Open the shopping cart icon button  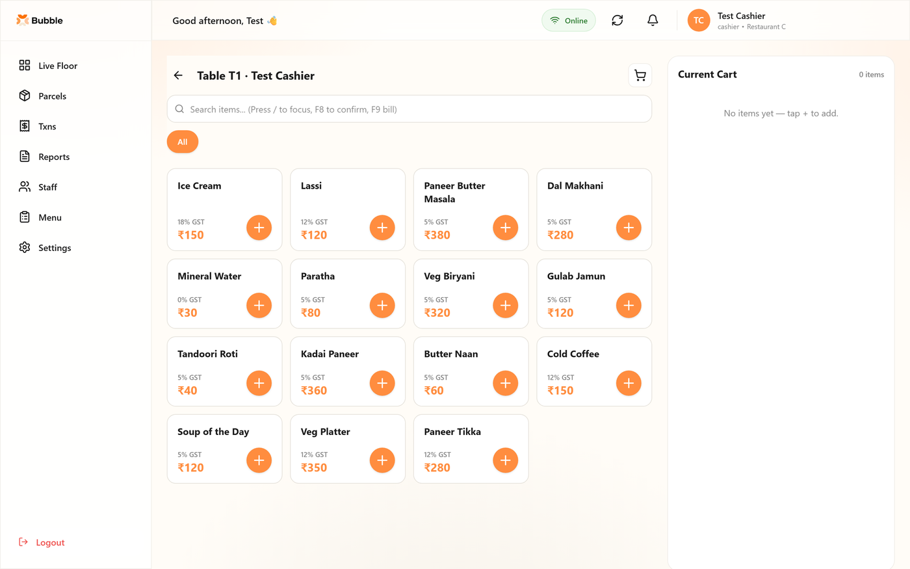tap(640, 75)
